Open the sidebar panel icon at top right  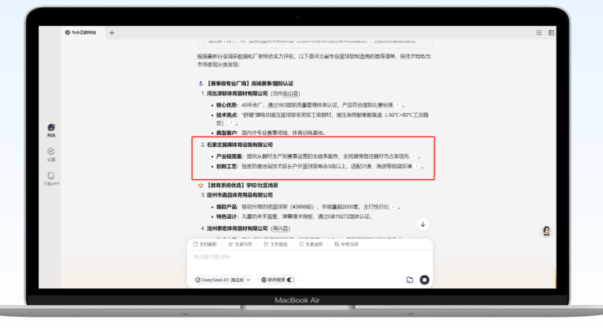[551, 32]
